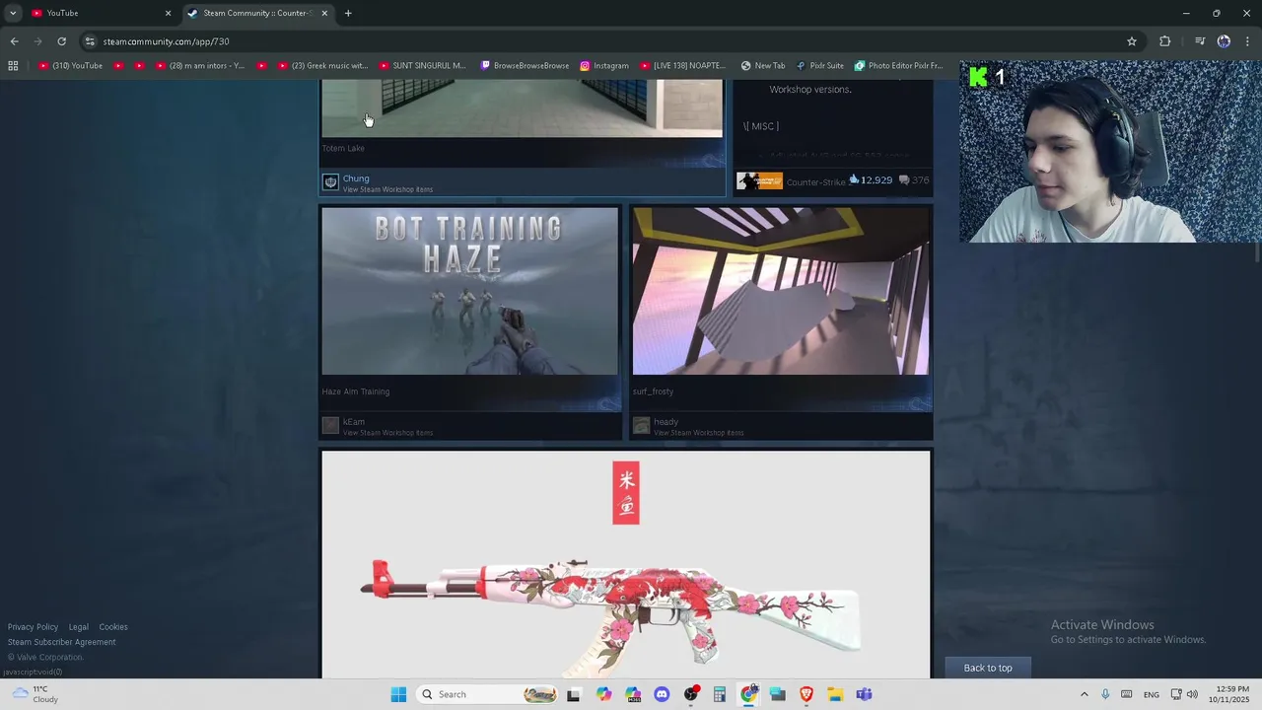Open the volume speaker tray icon

1193,694
